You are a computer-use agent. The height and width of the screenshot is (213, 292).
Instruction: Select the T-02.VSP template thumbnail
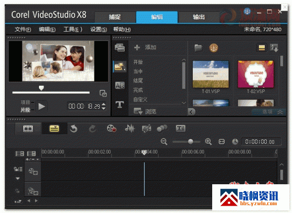[255, 74]
